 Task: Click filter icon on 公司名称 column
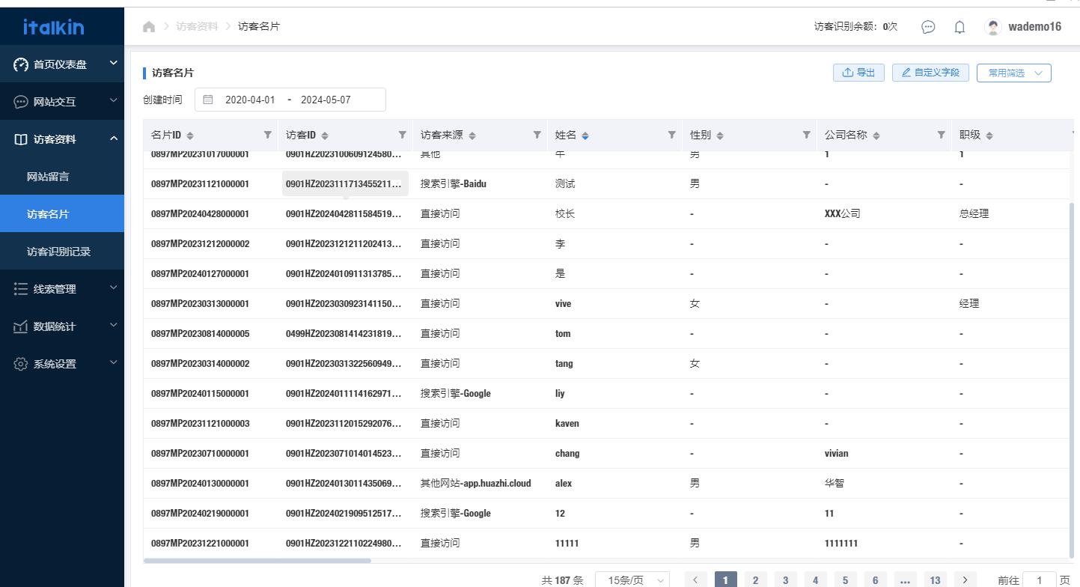coord(942,135)
